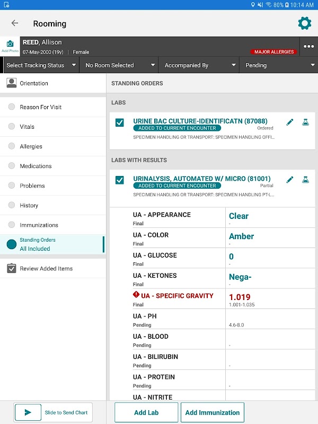Go to the Allergies section
The width and height of the screenshot is (318, 424).
[31, 146]
